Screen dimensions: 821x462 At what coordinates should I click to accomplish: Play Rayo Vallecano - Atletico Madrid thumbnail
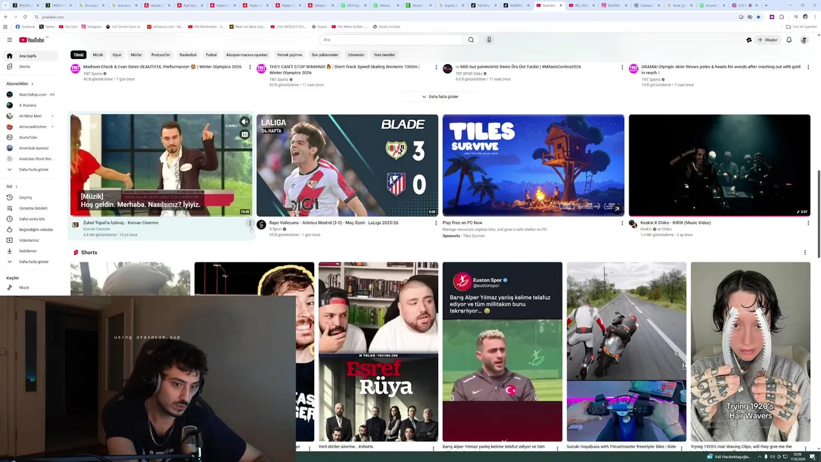[x=347, y=165]
